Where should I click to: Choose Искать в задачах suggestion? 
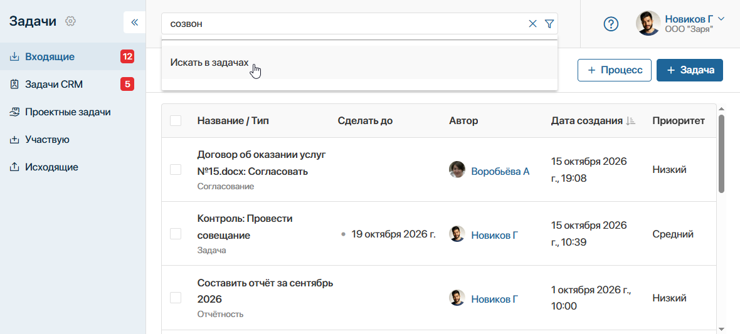point(359,62)
